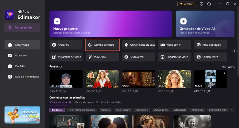Open project thumbnail 2025-12-01_02
Image resolution: width=239 pixels, height=128 pixels.
click(x=174, y=79)
